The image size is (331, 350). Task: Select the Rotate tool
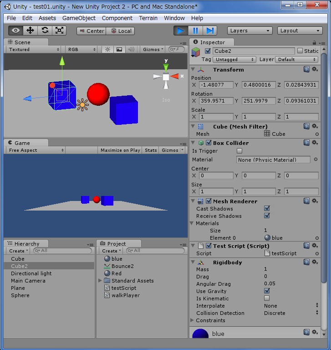(x=45, y=31)
